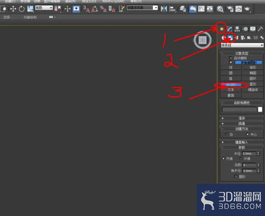
Task: Uncheck the Start New Shape checkbox
Action: (231, 62)
